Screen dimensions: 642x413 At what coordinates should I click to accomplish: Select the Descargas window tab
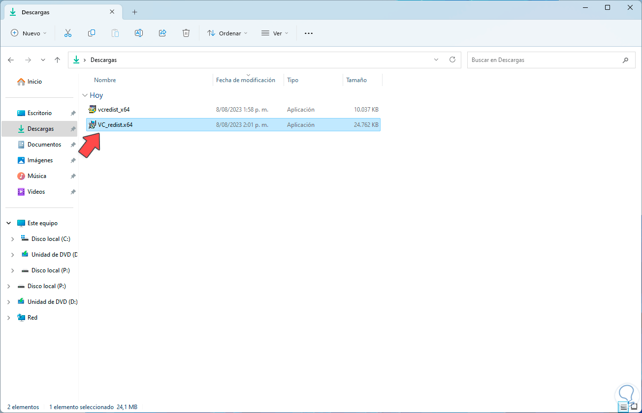pos(63,12)
